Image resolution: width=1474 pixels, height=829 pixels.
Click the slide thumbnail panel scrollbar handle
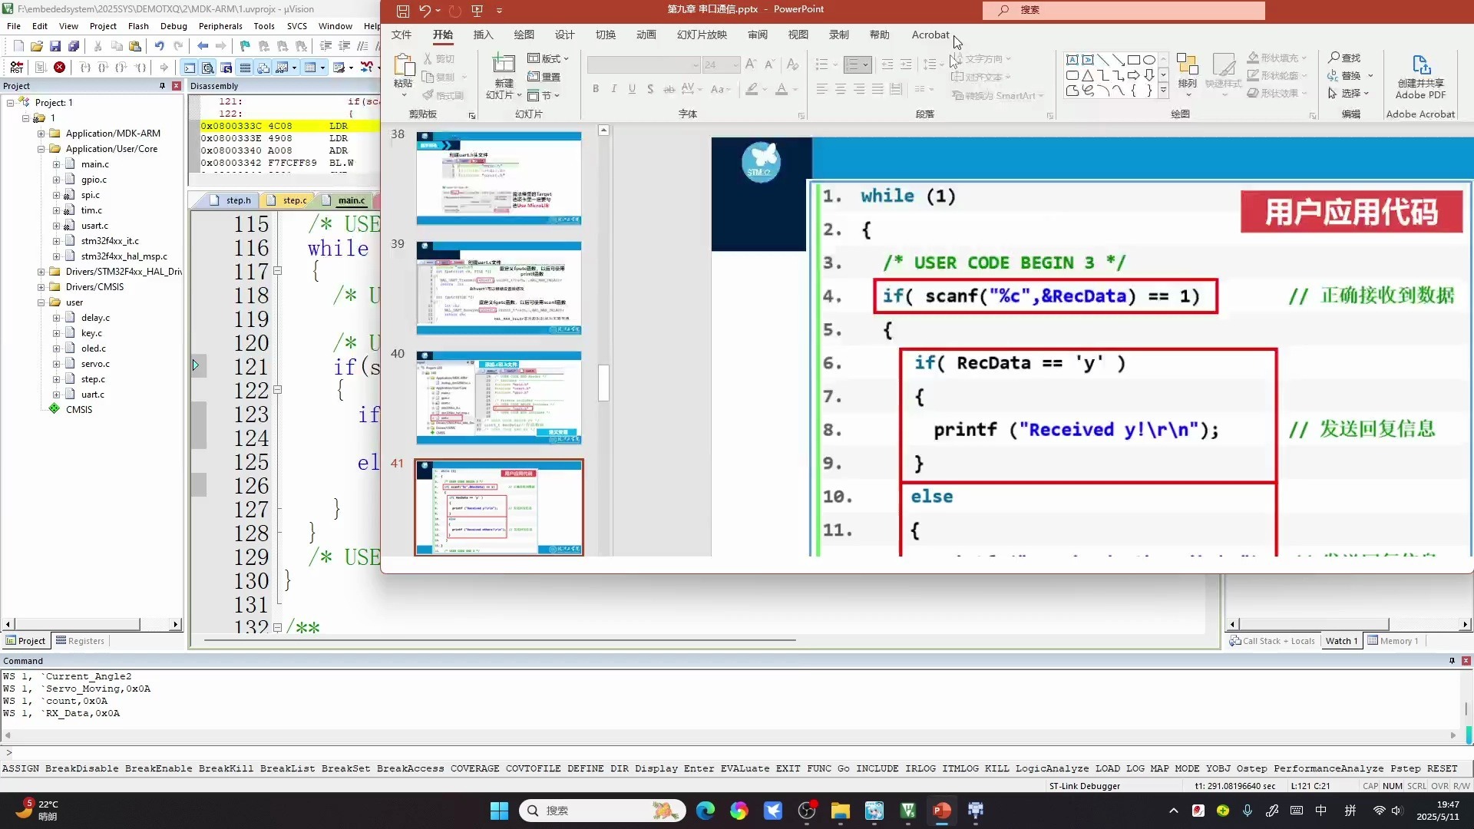603,382
